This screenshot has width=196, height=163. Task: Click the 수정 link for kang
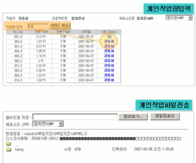tap(67, 149)
